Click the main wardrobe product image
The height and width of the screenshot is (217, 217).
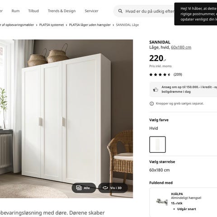[x=66, y=119]
